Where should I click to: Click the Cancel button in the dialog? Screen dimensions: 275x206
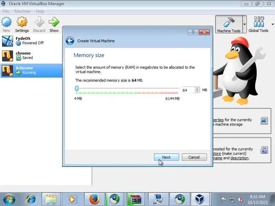pyautogui.click(x=194, y=157)
